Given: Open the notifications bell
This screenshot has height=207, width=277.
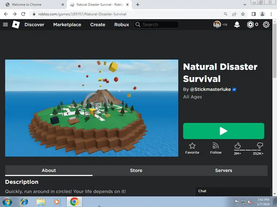Looking at the screenshot, I should pyautogui.click(x=237, y=25).
